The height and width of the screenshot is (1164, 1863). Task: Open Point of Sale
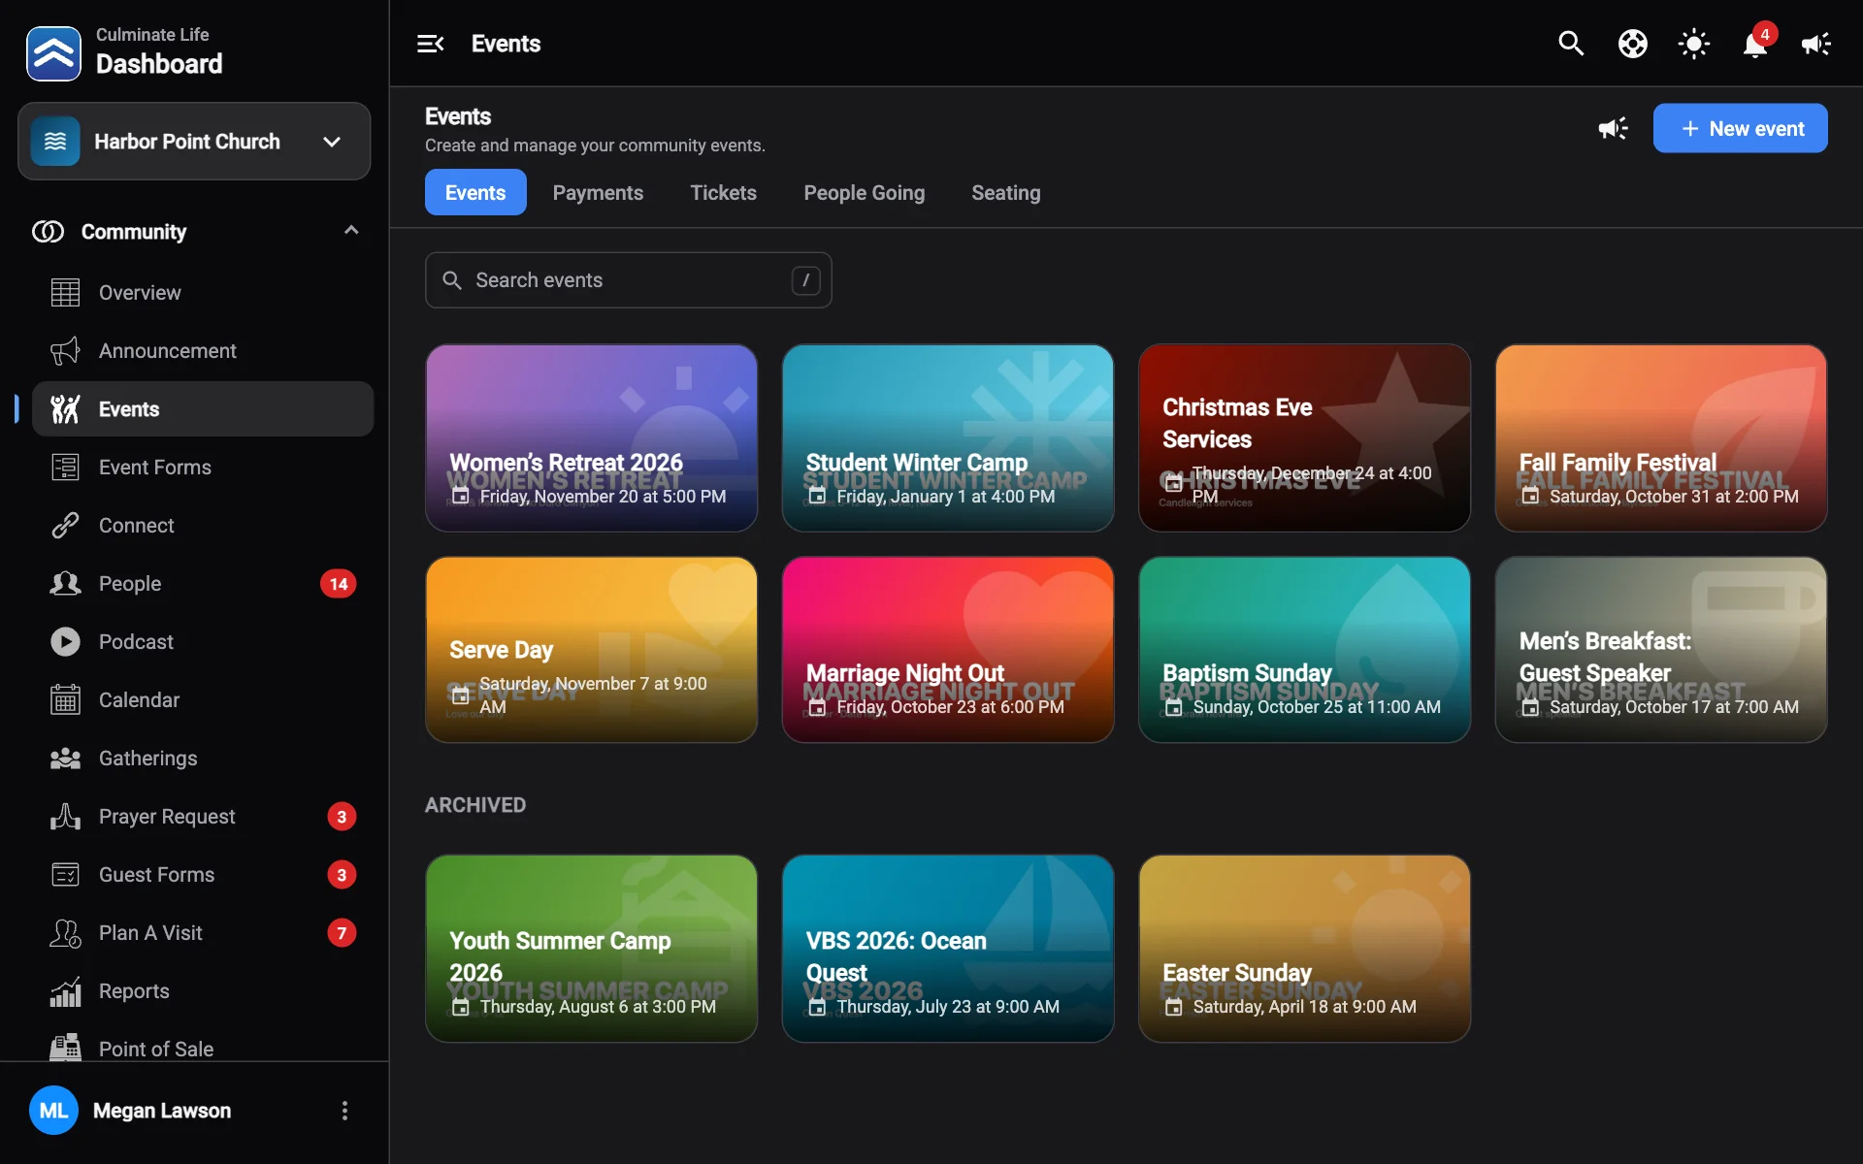(x=203, y=1046)
